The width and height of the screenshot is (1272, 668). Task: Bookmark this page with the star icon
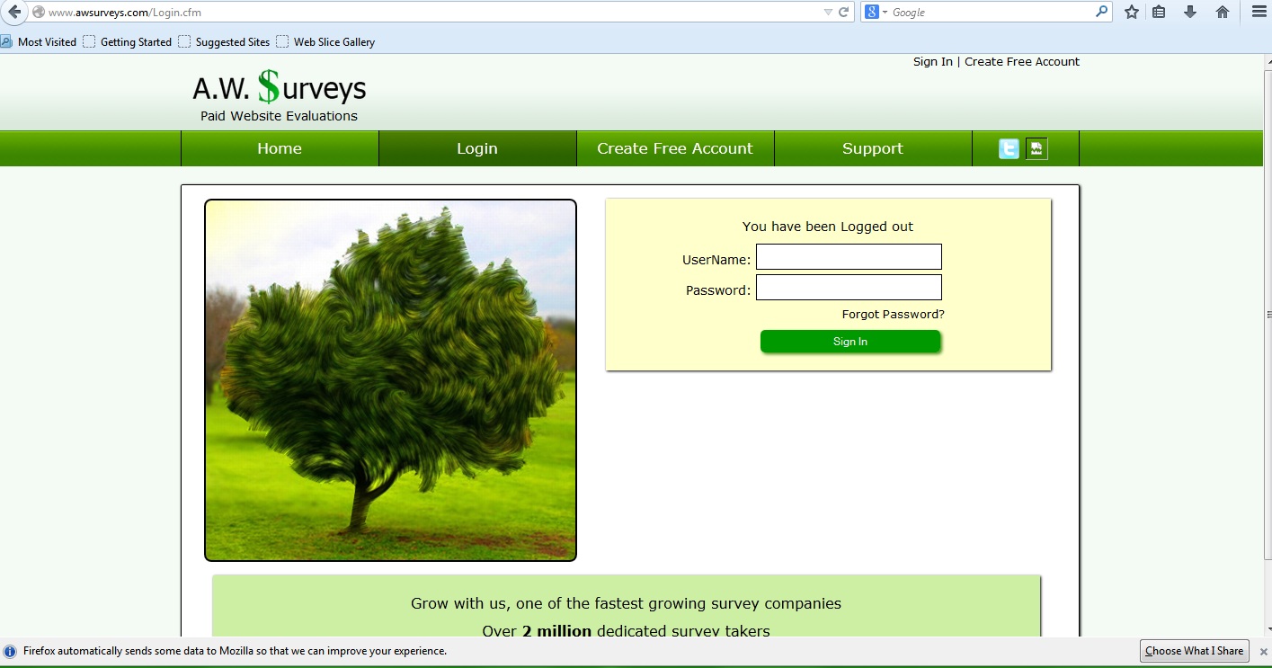coord(1132,12)
